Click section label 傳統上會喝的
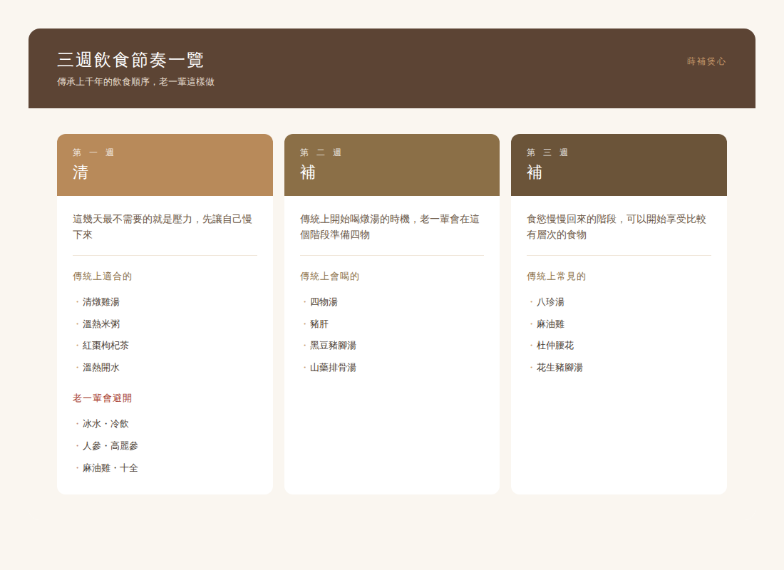 click(x=329, y=276)
